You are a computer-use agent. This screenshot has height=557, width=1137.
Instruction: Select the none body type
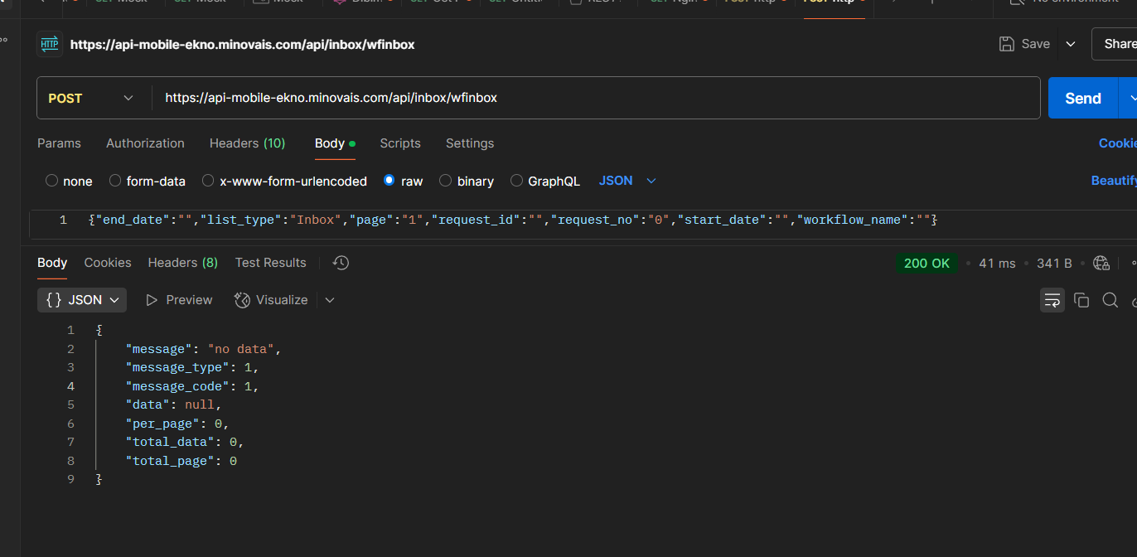tap(52, 181)
